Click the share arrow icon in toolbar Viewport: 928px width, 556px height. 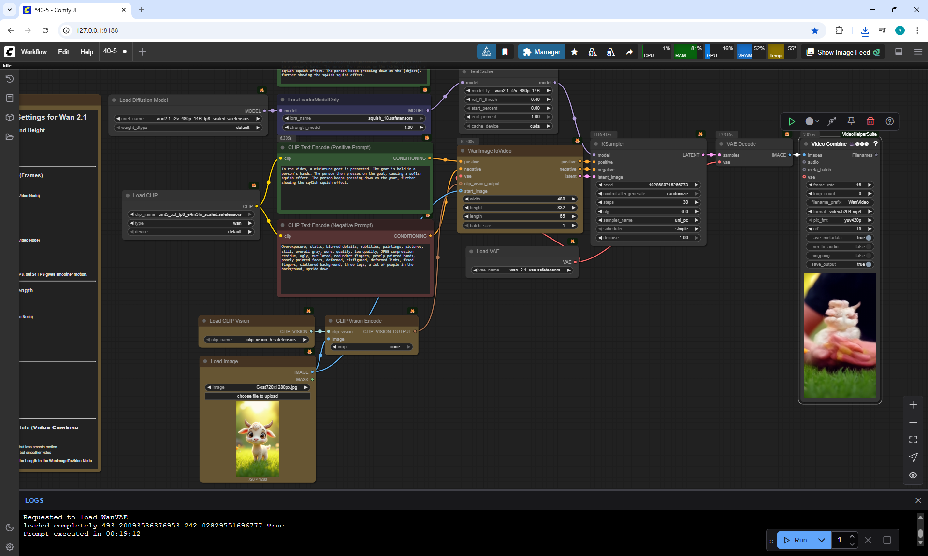(629, 52)
